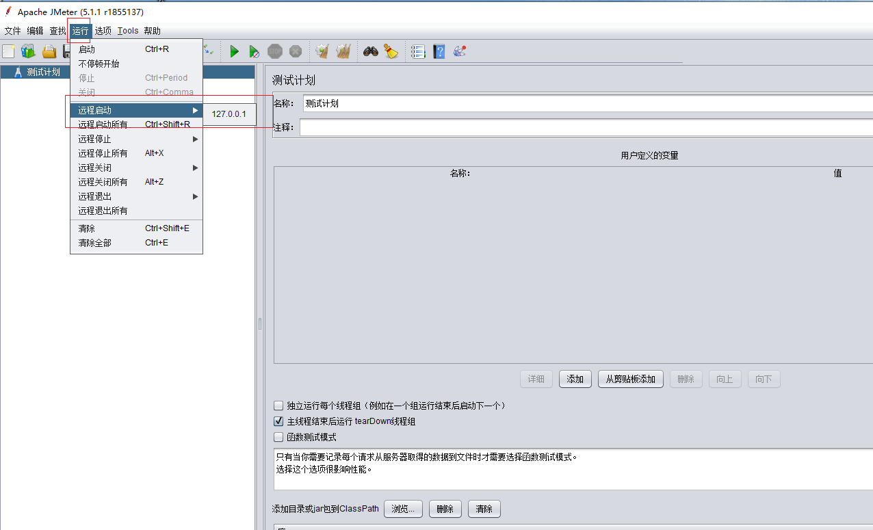
Task: Click the panel split divider handle
Action: 259,324
